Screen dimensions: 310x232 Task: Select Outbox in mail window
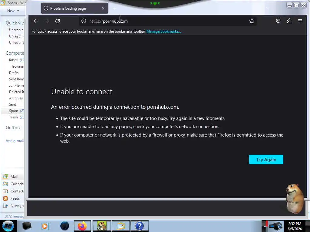[x=13, y=128]
